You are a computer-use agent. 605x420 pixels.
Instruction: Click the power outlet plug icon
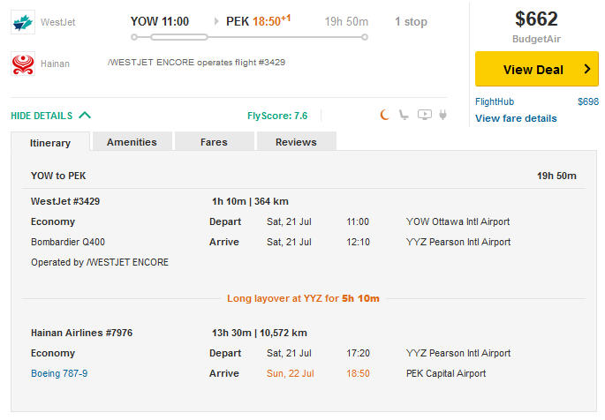(x=442, y=115)
